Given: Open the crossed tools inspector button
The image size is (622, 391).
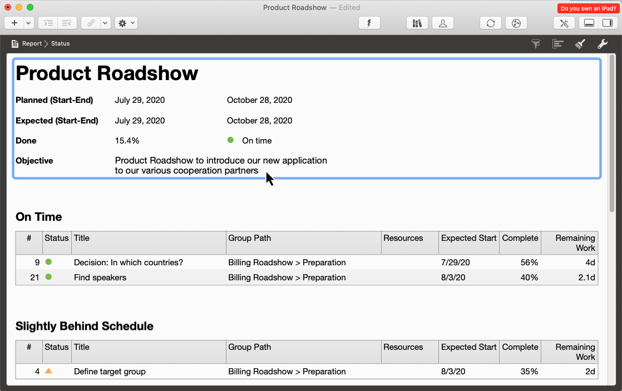Looking at the screenshot, I should [564, 23].
